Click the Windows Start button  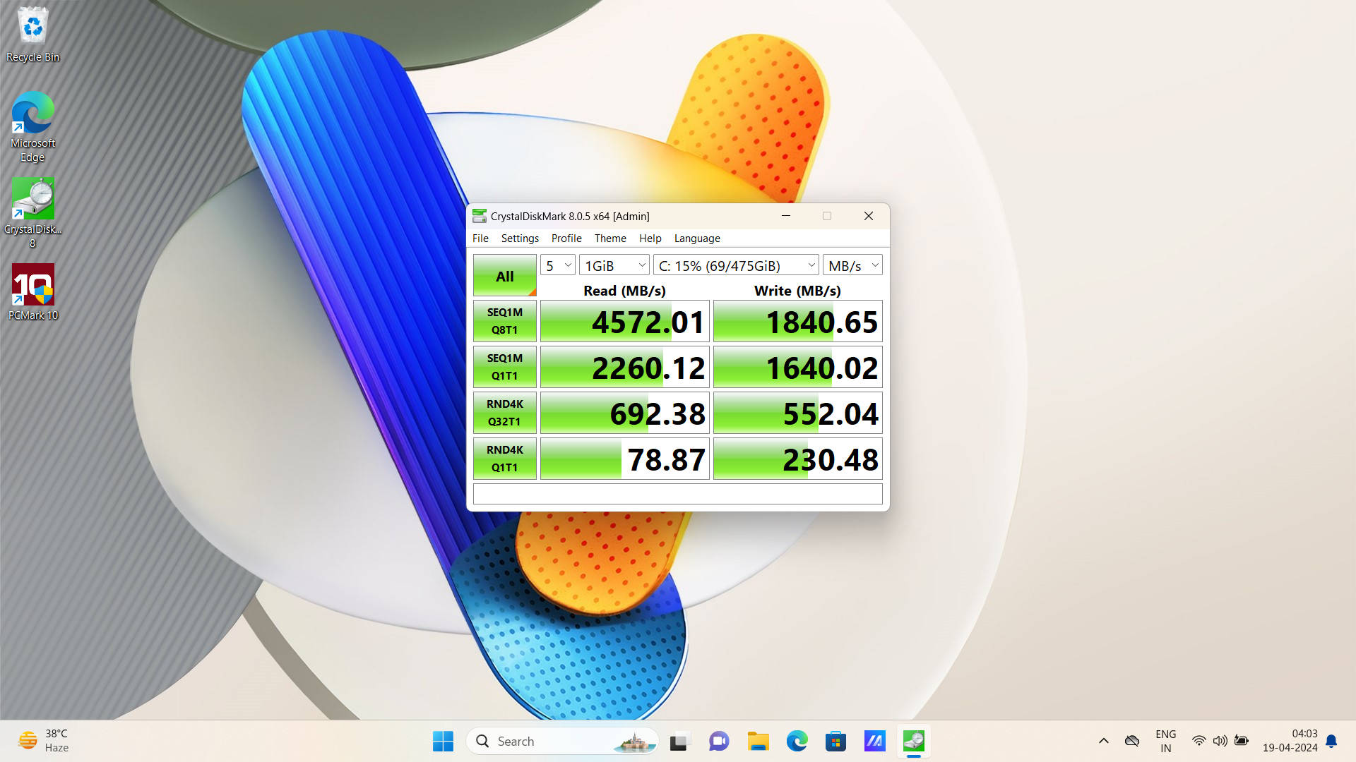[x=443, y=742]
